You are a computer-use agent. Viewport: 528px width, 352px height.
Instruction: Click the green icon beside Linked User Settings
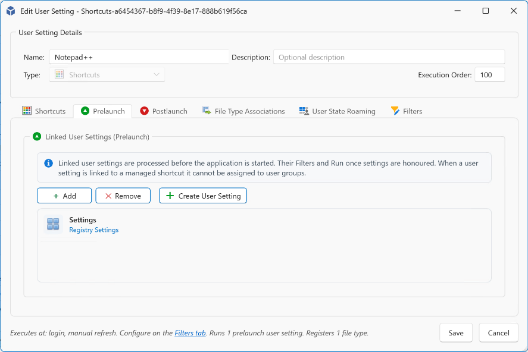point(37,137)
